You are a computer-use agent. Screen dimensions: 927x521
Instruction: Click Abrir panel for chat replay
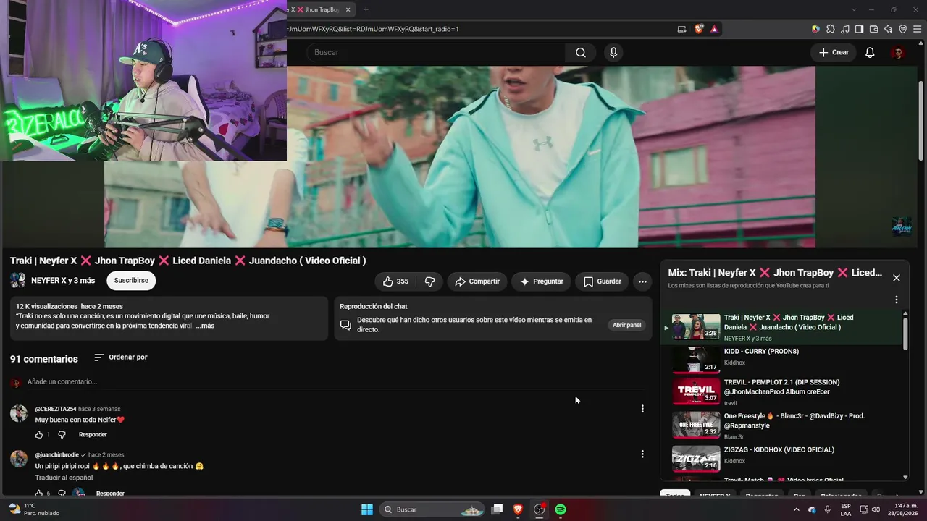[627, 325]
